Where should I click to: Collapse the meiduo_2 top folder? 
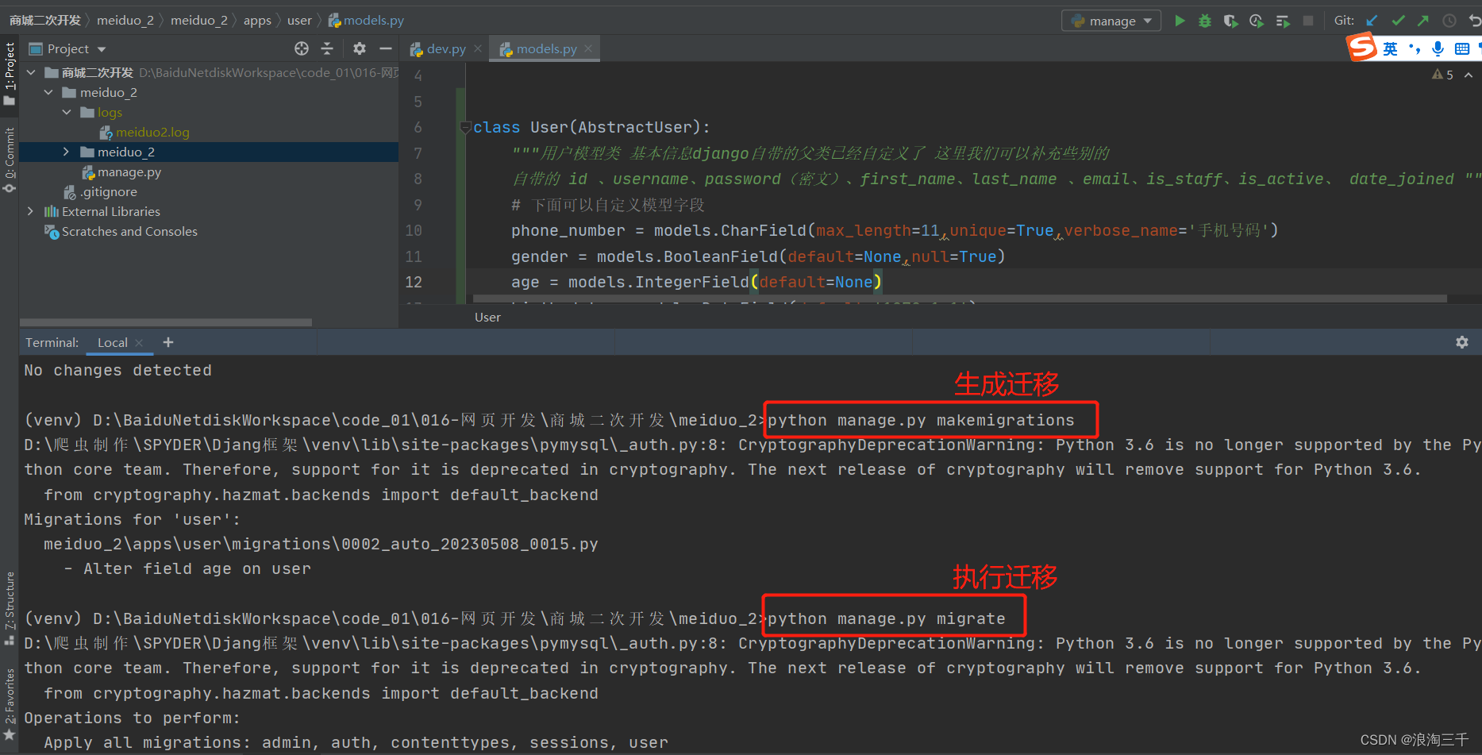pyautogui.click(x=48, y=92)
